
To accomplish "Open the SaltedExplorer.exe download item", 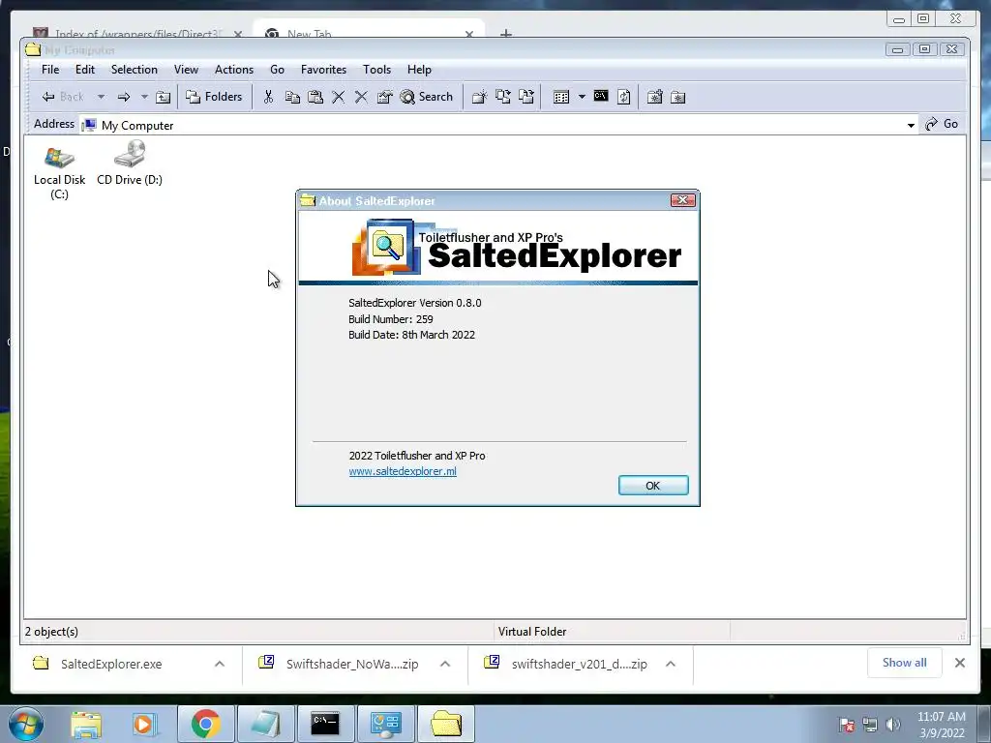I will click(x=111, y=664).
